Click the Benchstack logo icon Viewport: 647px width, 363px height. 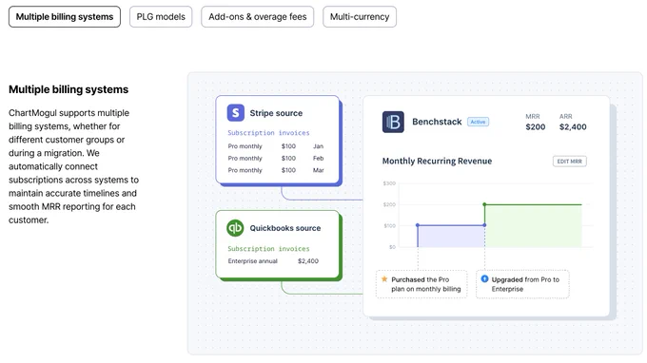(393, 122)
